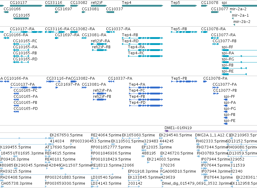257x188 pixels.
Task: Click the CG13082-RA transcript label
Action: coord(83,29)
